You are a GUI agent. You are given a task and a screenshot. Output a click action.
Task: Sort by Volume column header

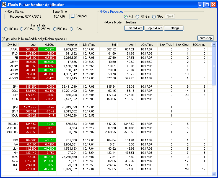[x=68, y=45]
